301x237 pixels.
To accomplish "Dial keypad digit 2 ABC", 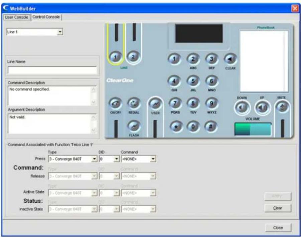I will (193, 59).
